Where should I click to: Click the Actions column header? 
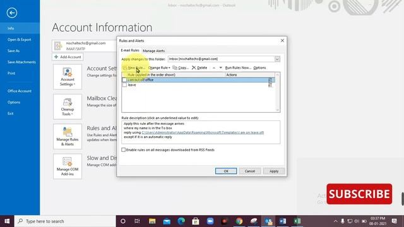point(250,74)
